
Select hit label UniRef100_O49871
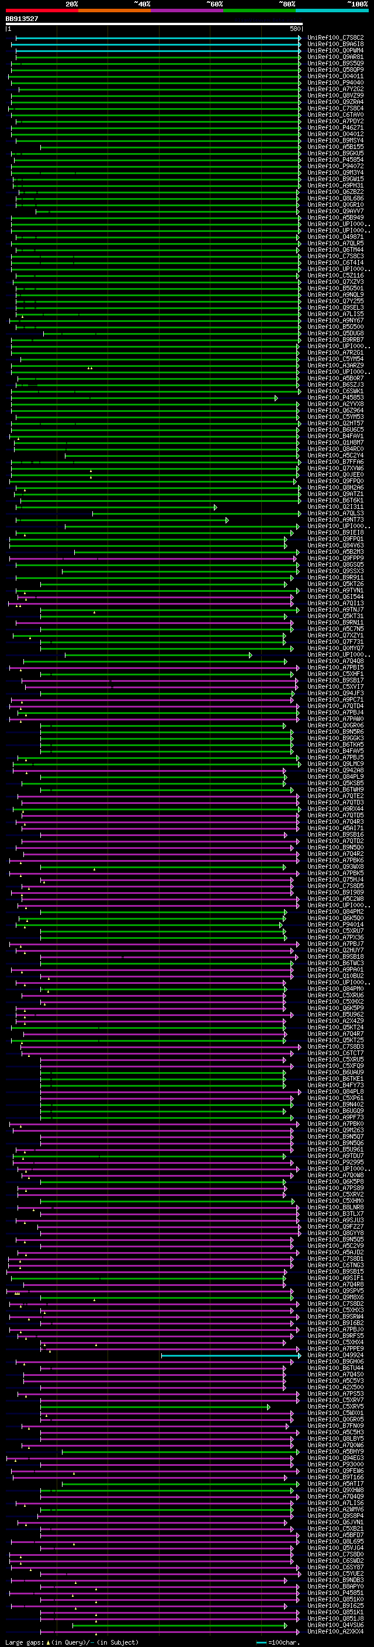[335, 237]
